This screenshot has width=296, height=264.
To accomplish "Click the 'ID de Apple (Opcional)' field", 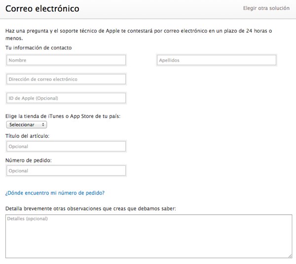I will coord(66,98).
